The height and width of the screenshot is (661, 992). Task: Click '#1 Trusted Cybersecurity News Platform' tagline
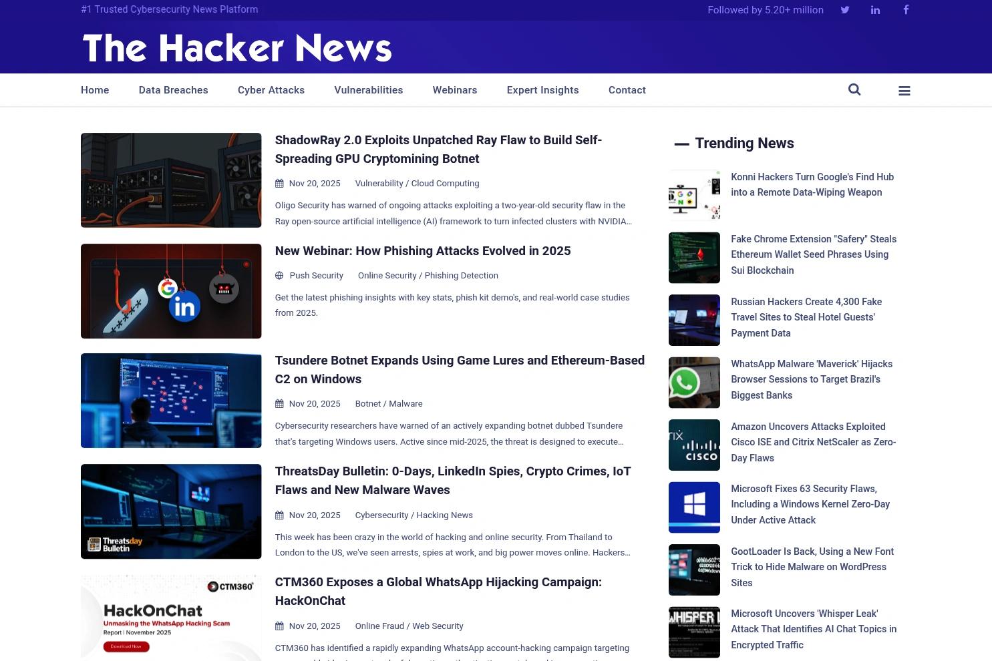point(170,9)
